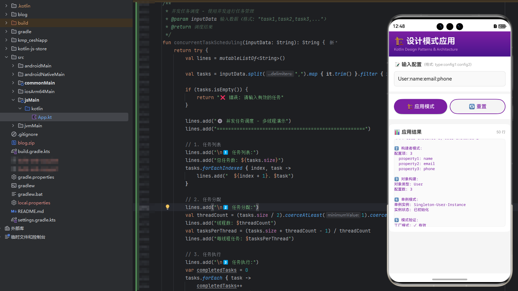
Task: Click the User:name:email:phone input field
Action: coord(450,79)
